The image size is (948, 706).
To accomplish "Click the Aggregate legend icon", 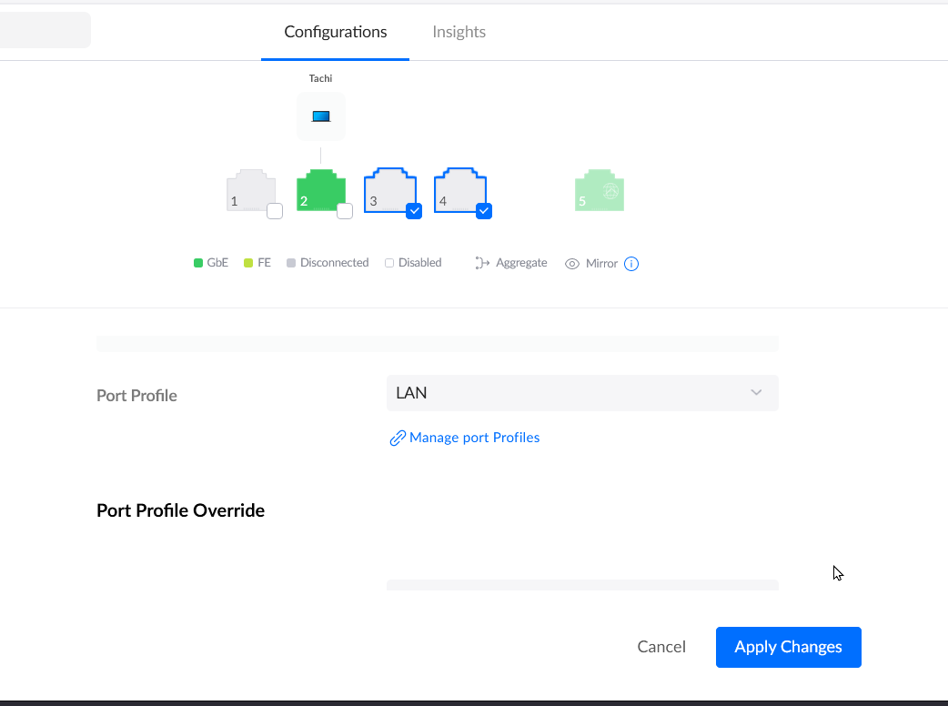I will (482, 263).
